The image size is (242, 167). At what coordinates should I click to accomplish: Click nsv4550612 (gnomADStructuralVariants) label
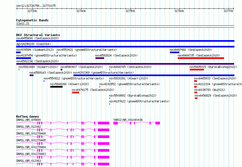[74, 78]
